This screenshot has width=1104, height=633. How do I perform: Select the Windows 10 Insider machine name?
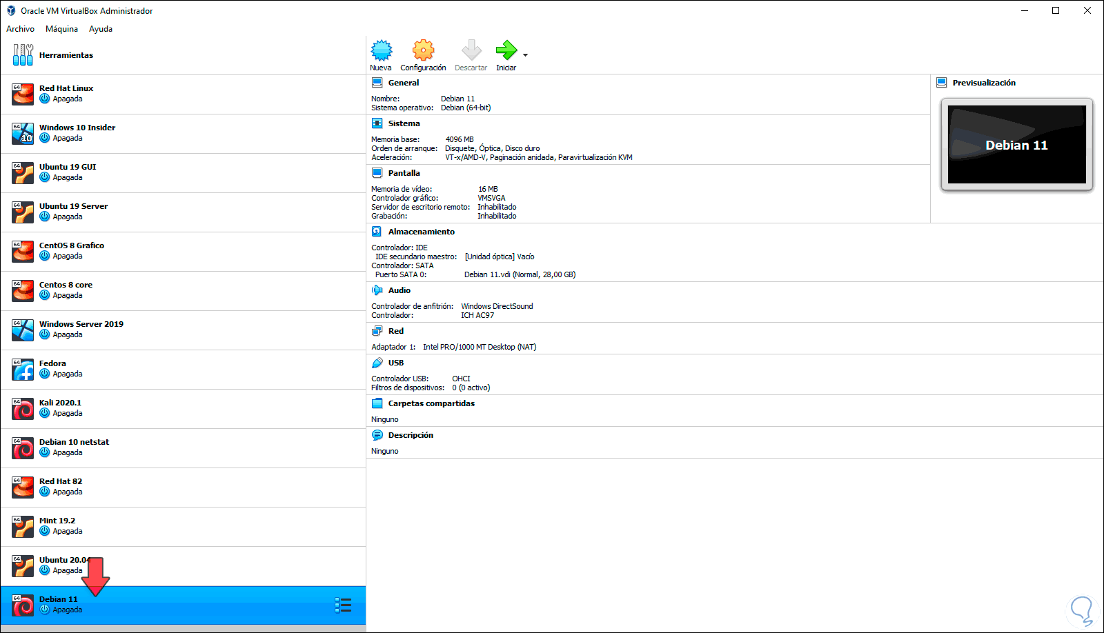pyautogui.click(x=77, y=128)
